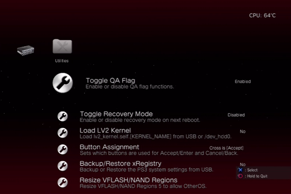291x194 pixels.
Task: Change the Backup/Restore xRegistry No value
Action: [243, 165]
